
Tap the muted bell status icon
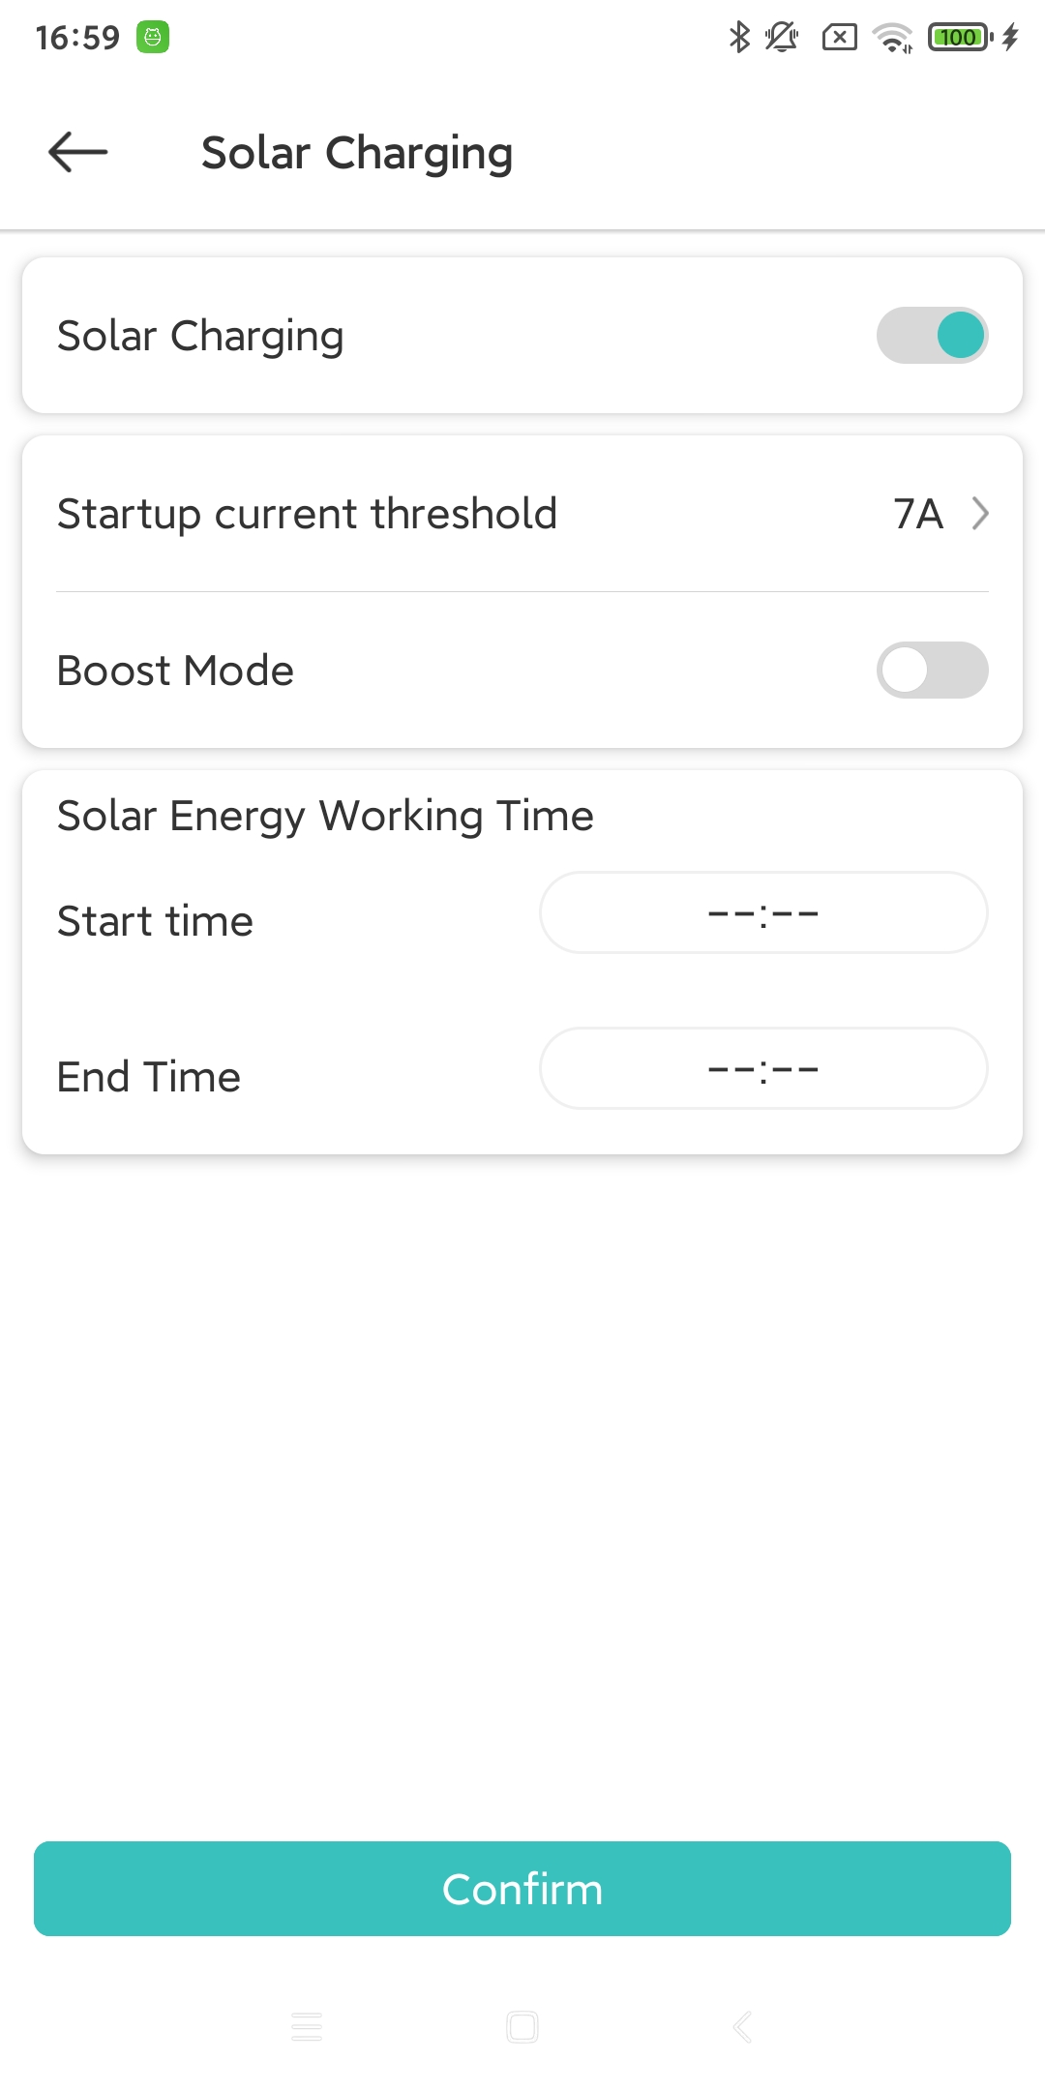coord(781,38)
